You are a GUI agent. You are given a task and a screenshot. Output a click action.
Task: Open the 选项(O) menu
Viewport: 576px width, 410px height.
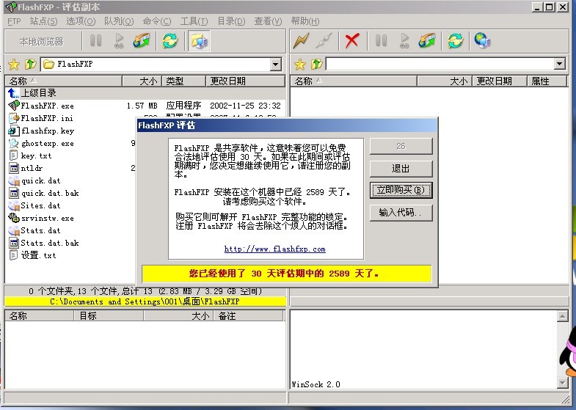pyautogui.click(x=81, y=21)
